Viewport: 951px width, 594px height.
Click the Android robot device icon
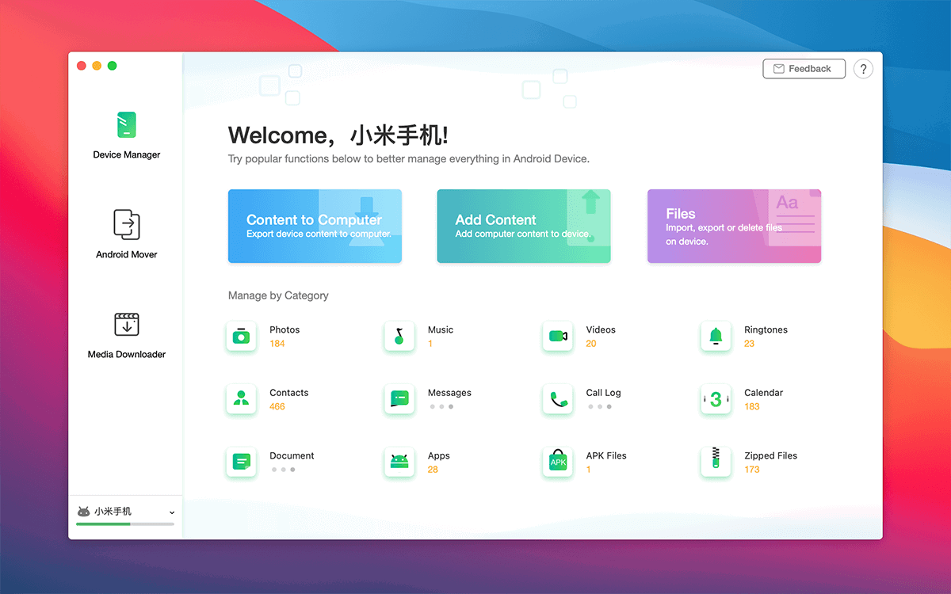(x=83, y=512)
